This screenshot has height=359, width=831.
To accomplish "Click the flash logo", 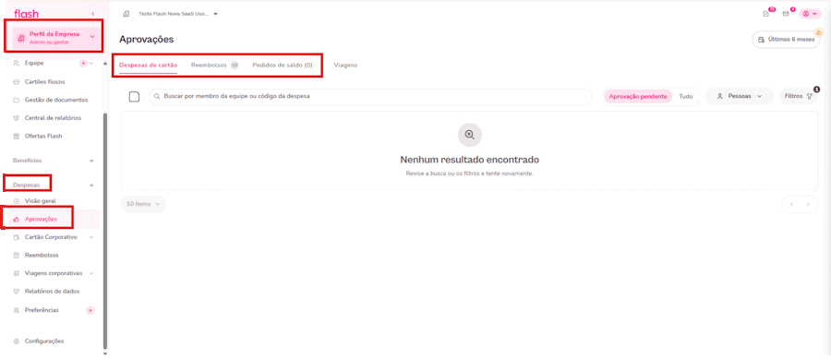I will 26,14.
